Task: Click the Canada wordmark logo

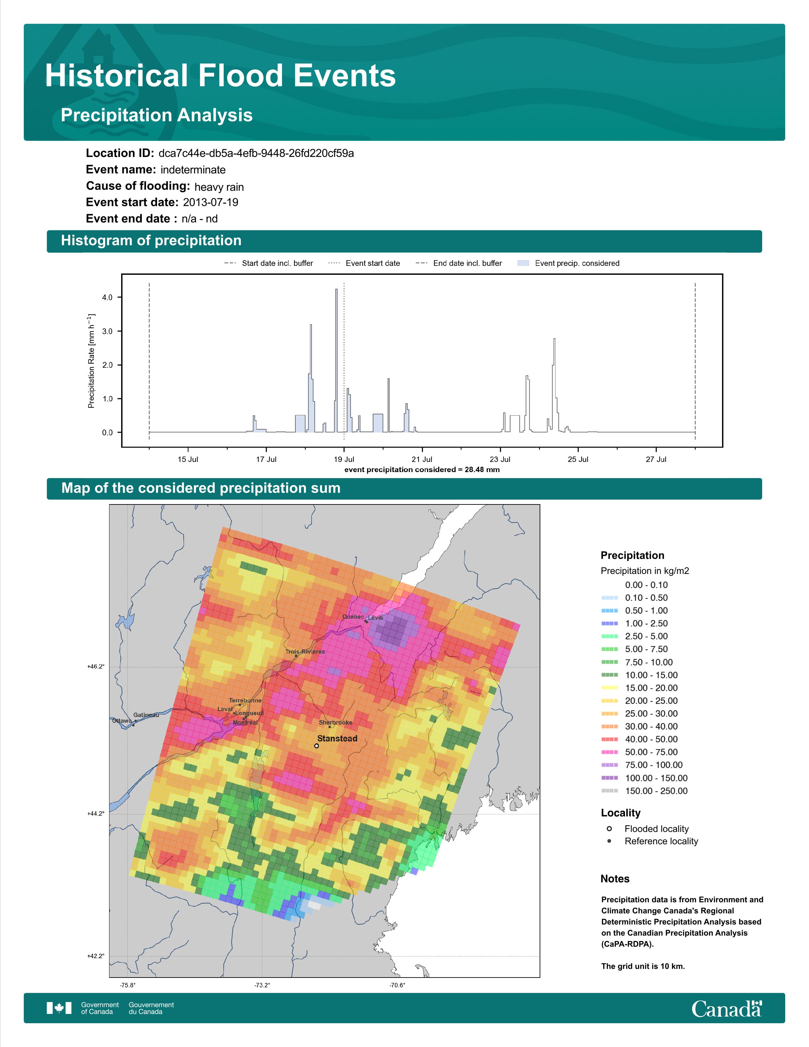Action: point(727,1008)
